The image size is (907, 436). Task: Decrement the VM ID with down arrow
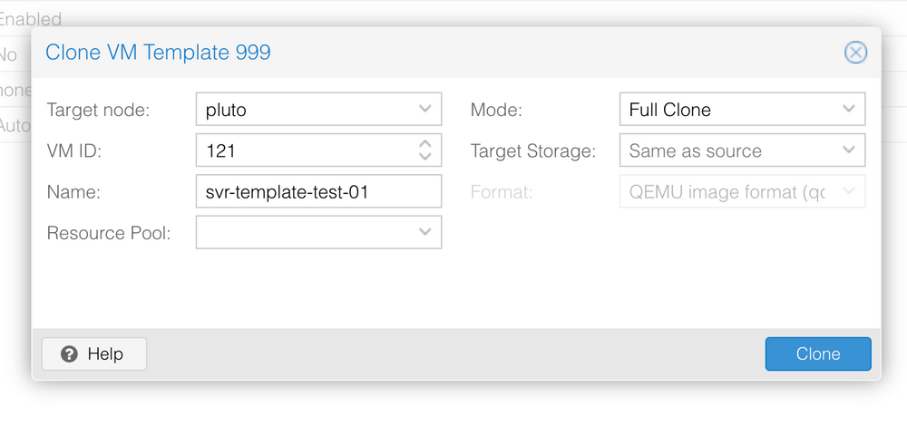(x=424, y=157)
